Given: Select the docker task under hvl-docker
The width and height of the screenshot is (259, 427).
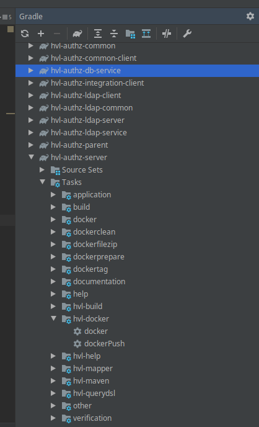Looking at the screenshot, I should [x=96, y=331].
